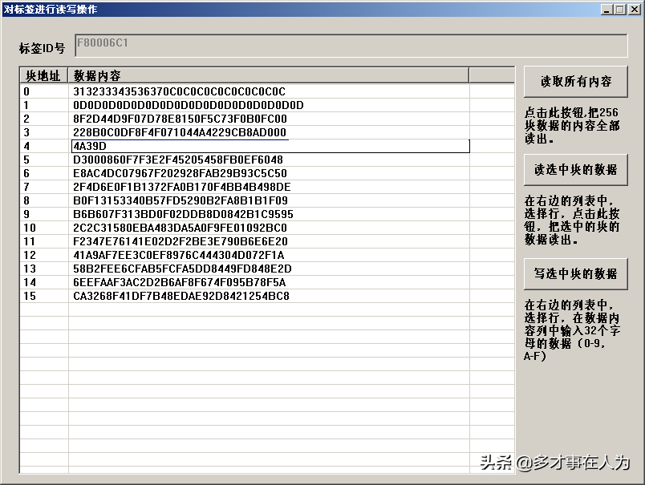The width and height of the screenshot is (645, 485).
Task: Click the 块地址 column header
Action: 43,75
